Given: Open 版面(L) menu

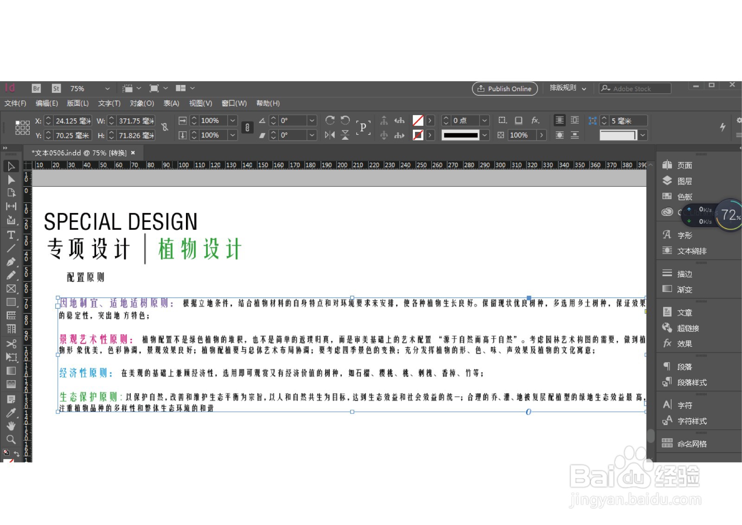Looking at the screenshot, I should [x=78, y=103].
